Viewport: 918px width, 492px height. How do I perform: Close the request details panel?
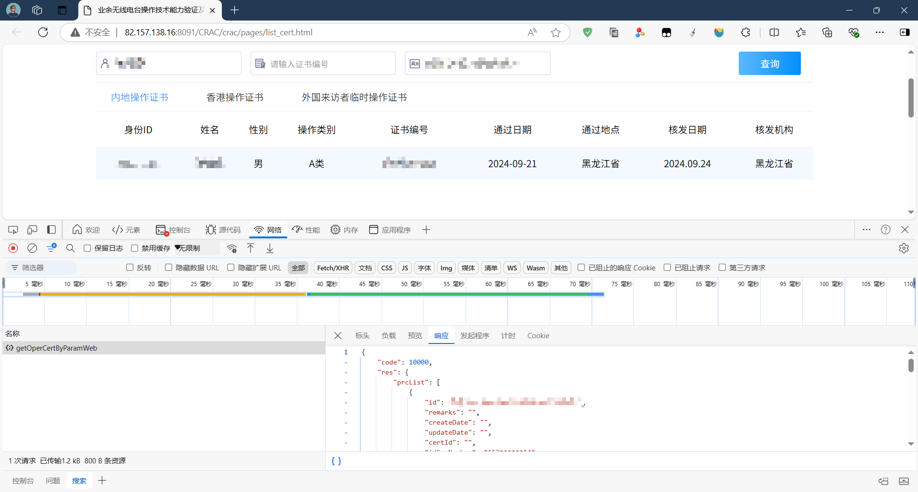click(338, 336)
